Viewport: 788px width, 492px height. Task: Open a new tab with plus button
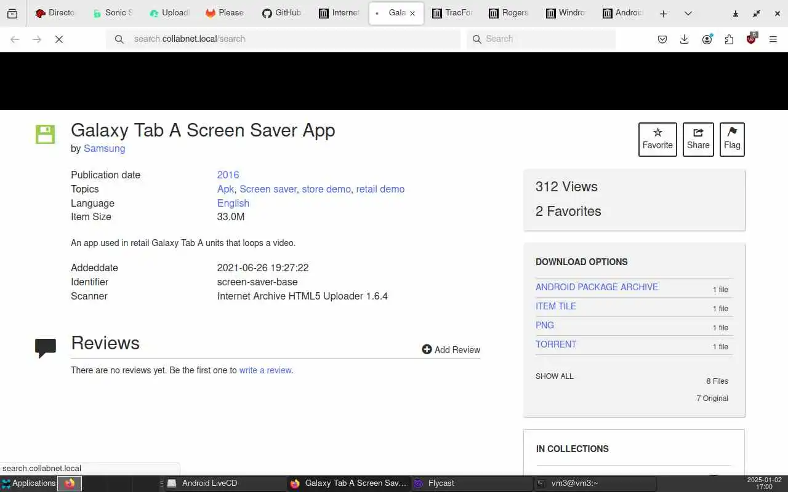click(x=663, y=14)
